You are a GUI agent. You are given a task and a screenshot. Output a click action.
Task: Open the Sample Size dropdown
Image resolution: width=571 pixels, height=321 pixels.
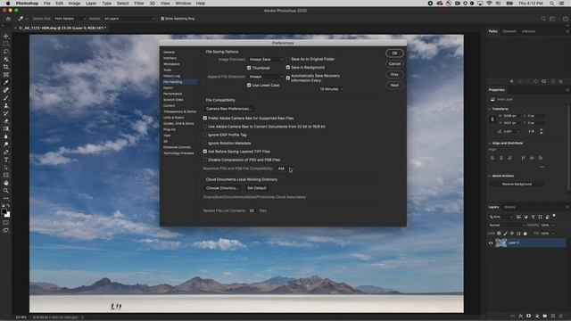click(x=70, y=19)
